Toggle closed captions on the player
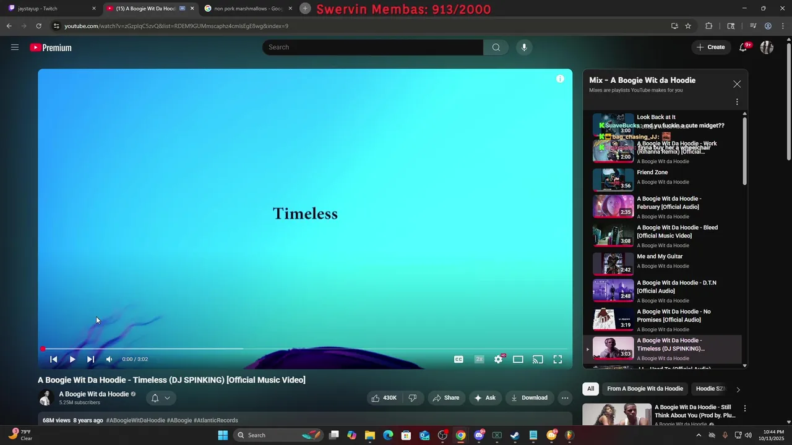Screen dimensions: 792x445 click(x=458, y=359)
